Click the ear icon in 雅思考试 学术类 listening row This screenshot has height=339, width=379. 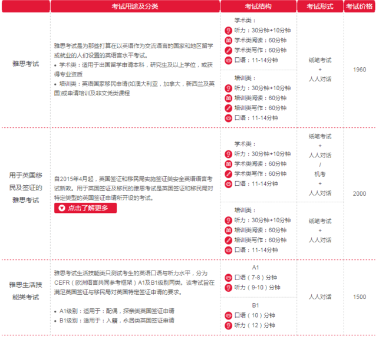tap(228, 31)
